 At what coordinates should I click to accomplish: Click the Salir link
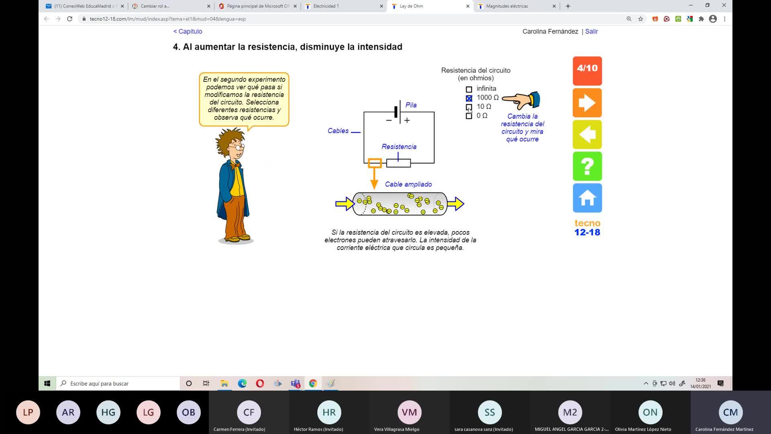pyautogui.click(x=591, y=31)
